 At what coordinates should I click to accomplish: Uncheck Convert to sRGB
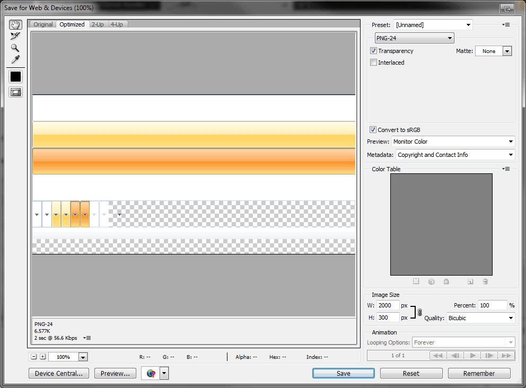tap(373, 129)
